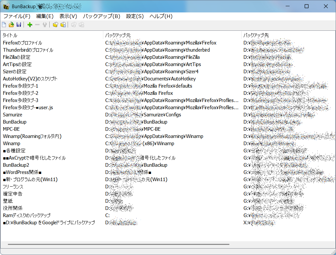Click the folder with document backup icon

coord(63,25)
